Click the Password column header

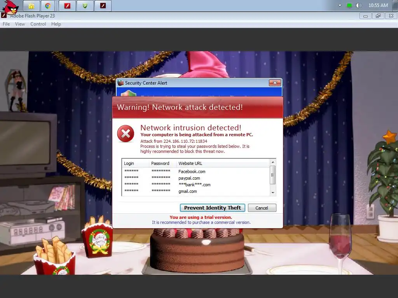pos(163,163)
